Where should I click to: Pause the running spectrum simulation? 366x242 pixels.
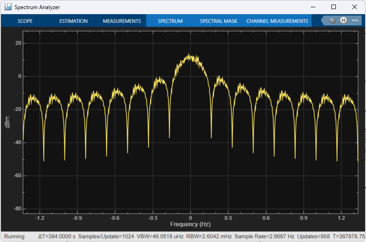(x=343, y=20)
